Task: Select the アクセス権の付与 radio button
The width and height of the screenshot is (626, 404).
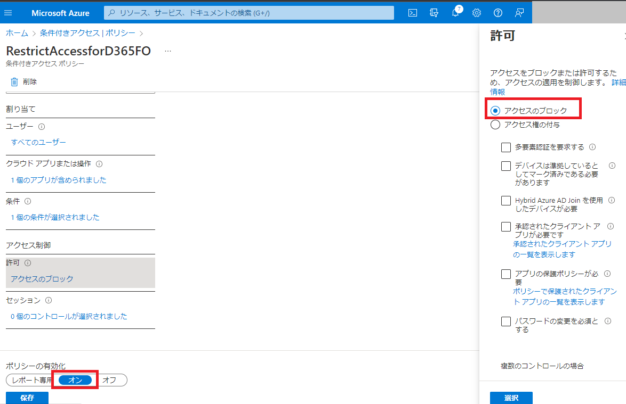Action: pos(495,125)
